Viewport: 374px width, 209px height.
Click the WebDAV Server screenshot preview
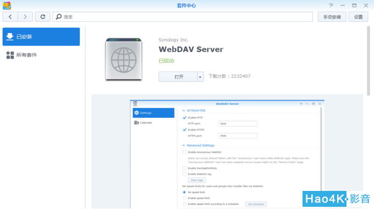point(227,154)
